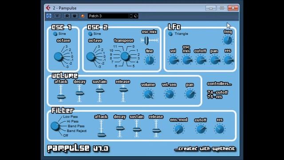Toggle the LFO Triangle waveform selector
The height and width of the screenshot is (160, 284).
tap(170, 34)
